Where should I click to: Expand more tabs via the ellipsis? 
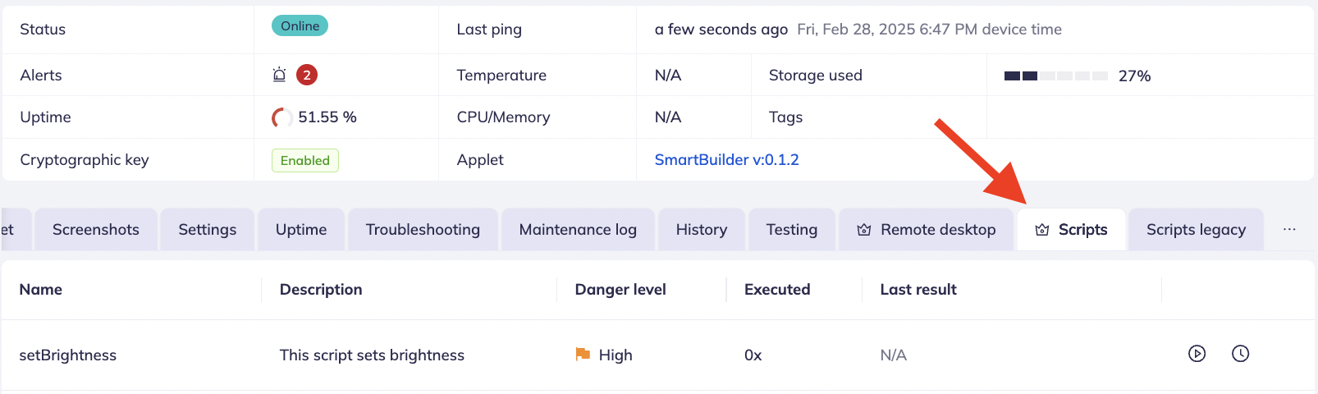pos(1289,229)
